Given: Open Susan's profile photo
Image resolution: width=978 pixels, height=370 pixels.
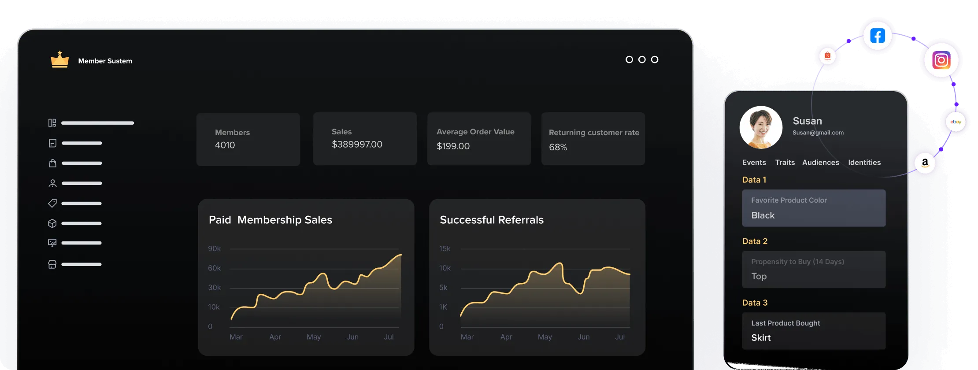Looking at the screenshot, I should [761, 127].
